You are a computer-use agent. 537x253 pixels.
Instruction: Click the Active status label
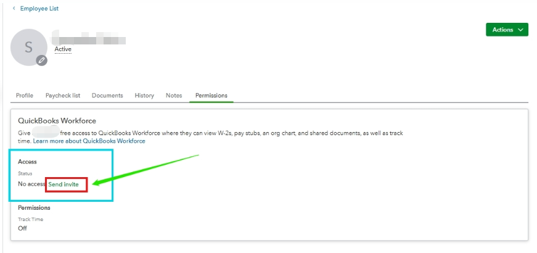[x=63, y=49]
